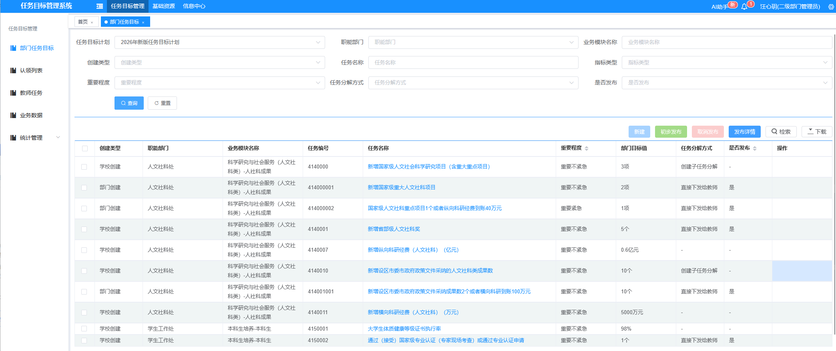Open the 是否发布 filter dropdown
Image resolution: width=836 pixels, height=351 pixels.
[727, 83]
